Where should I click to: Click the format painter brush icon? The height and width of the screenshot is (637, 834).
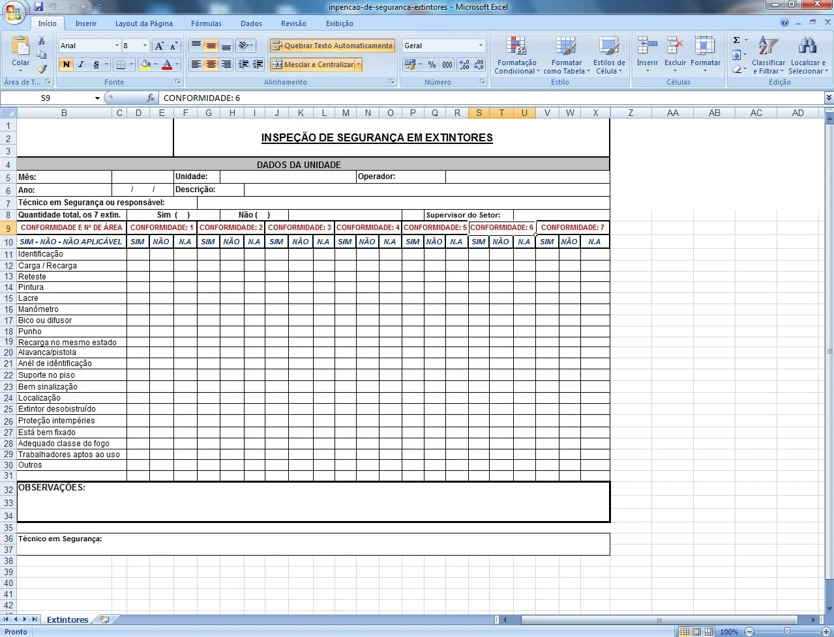(42, 69)
